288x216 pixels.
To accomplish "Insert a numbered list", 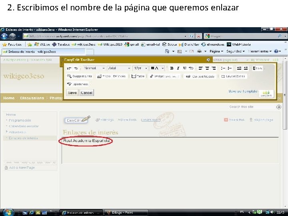I will pyautogui.click(x=223, y=68).
